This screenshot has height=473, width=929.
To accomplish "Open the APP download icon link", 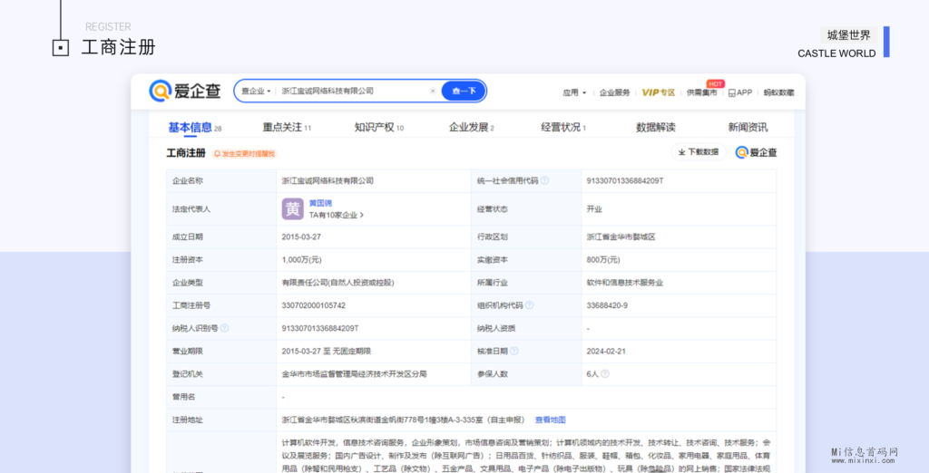I will (x=740, y=92).
